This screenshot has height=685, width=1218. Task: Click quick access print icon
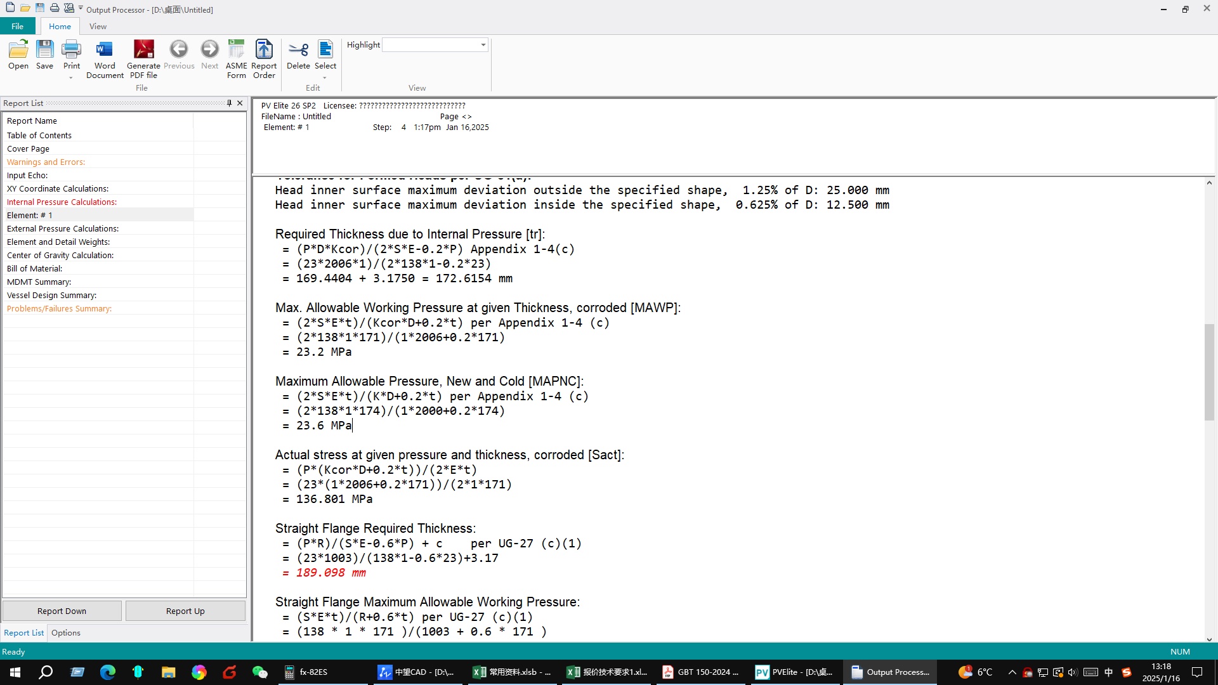55,8
